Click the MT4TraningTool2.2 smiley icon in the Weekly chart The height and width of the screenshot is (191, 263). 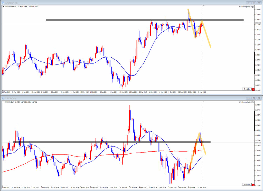click(253, 6)
